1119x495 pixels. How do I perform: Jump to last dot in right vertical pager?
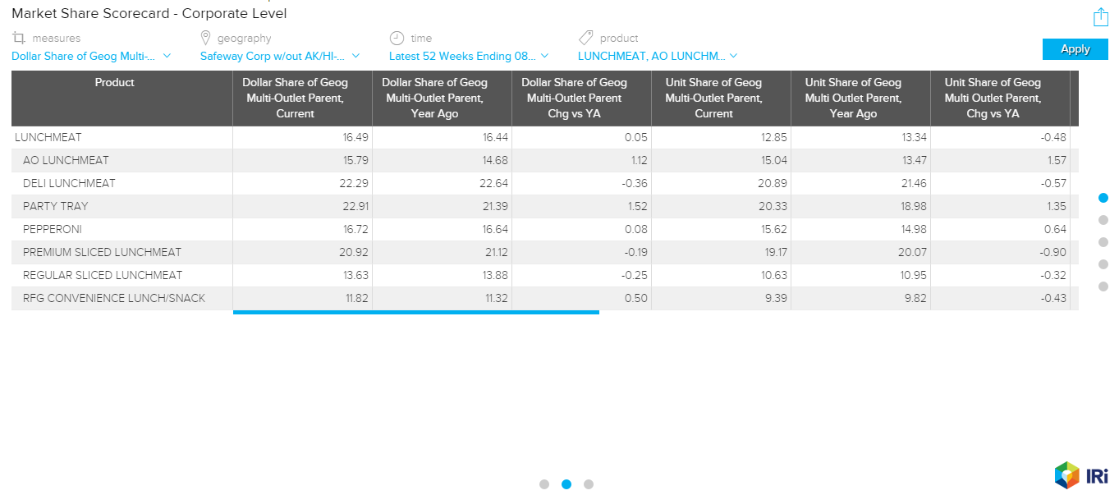1103,286
